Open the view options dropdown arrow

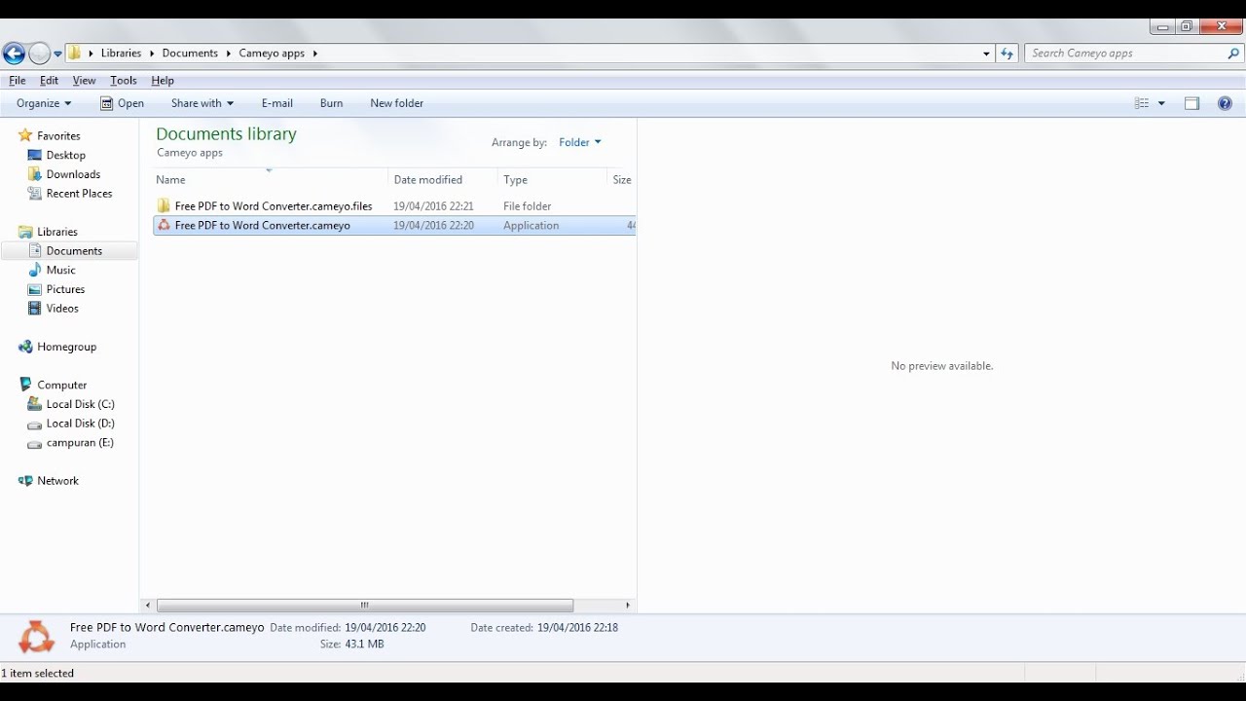1160,103
